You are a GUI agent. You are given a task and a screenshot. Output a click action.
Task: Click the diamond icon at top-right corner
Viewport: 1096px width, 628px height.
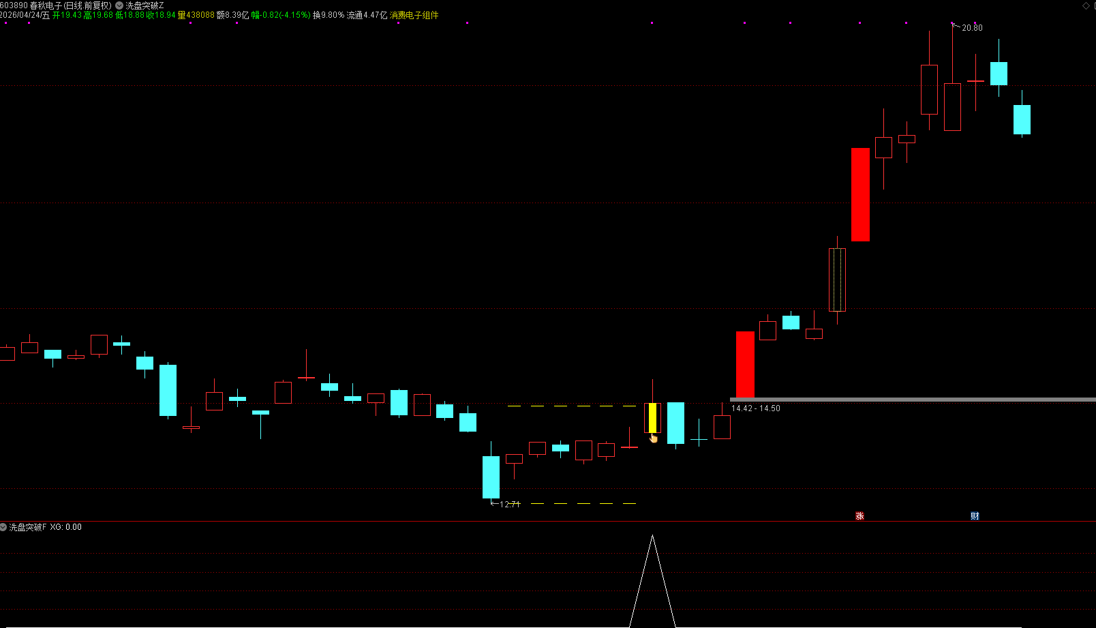click(1086, 5)
